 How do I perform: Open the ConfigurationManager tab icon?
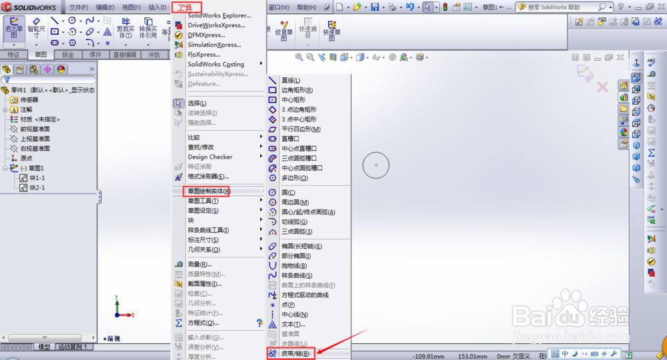(33, 69)
